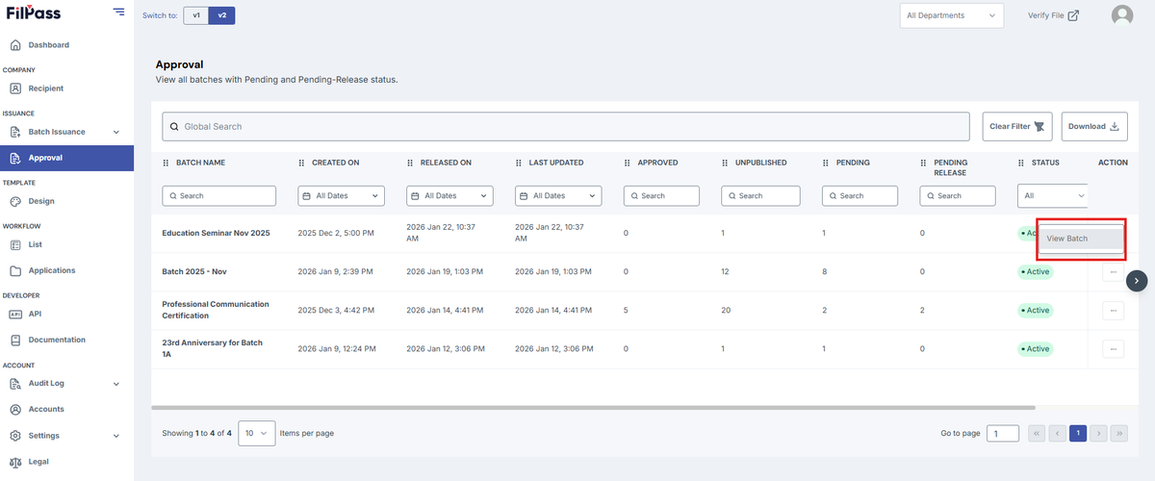Focus the Pending Release search filter
The height and width of the screenshot is (481, 1155).
[957, 195]
